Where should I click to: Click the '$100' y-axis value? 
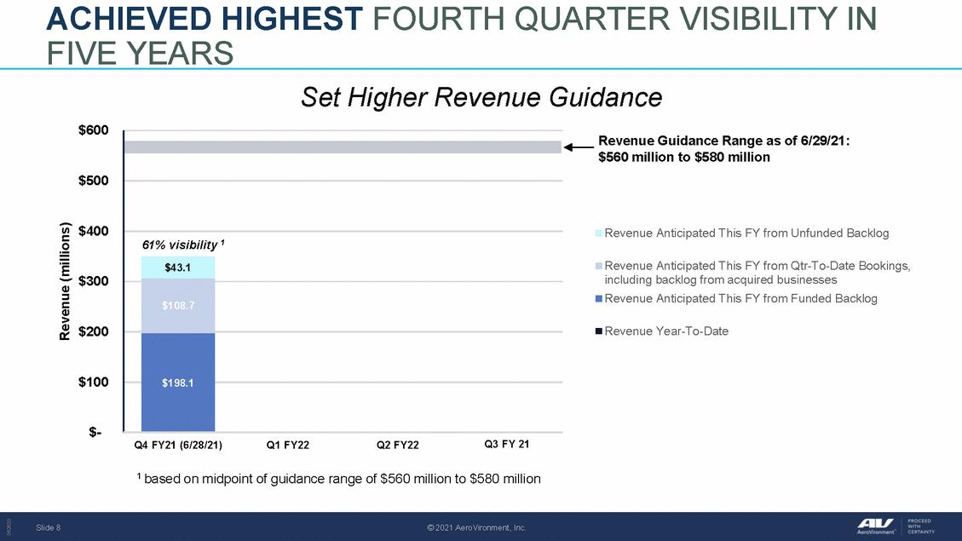(x=93, y=383)
